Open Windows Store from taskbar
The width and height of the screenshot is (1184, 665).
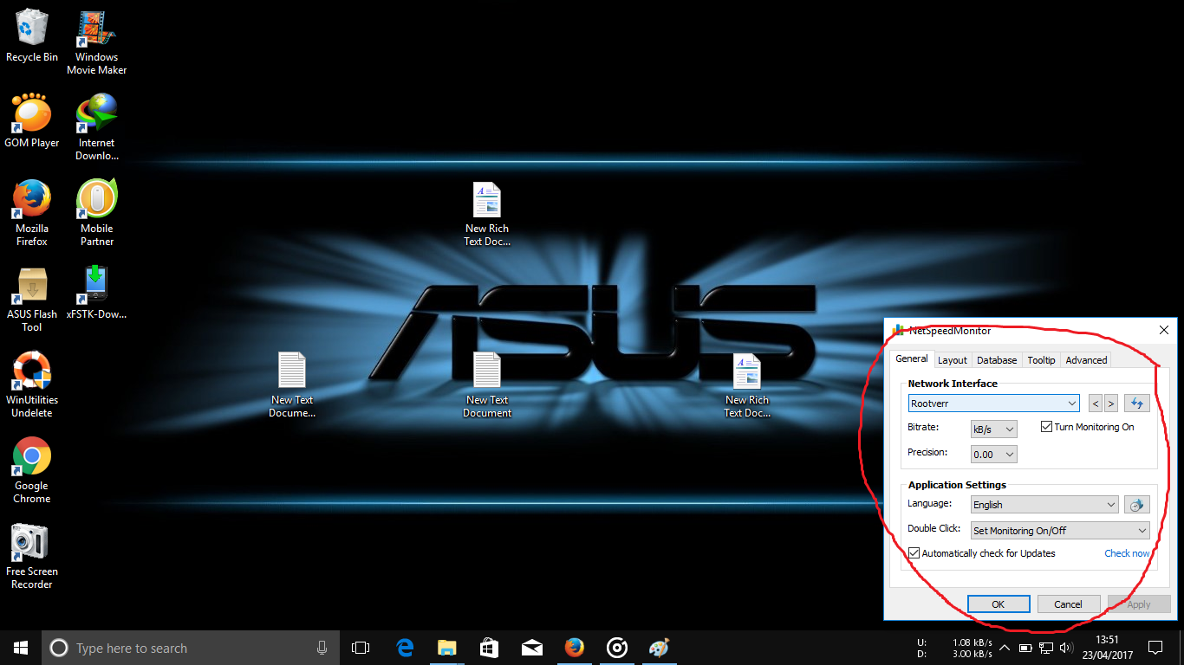tap(489, 648)
